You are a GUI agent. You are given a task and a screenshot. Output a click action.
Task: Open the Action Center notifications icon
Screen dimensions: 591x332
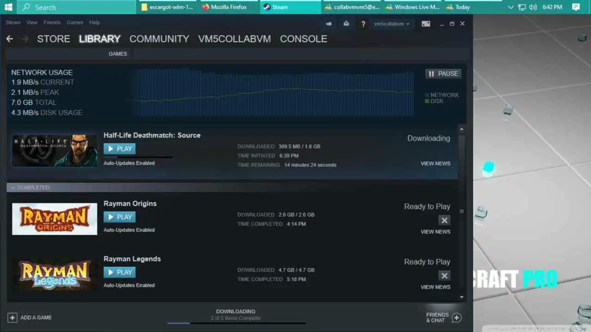(576, 7)
